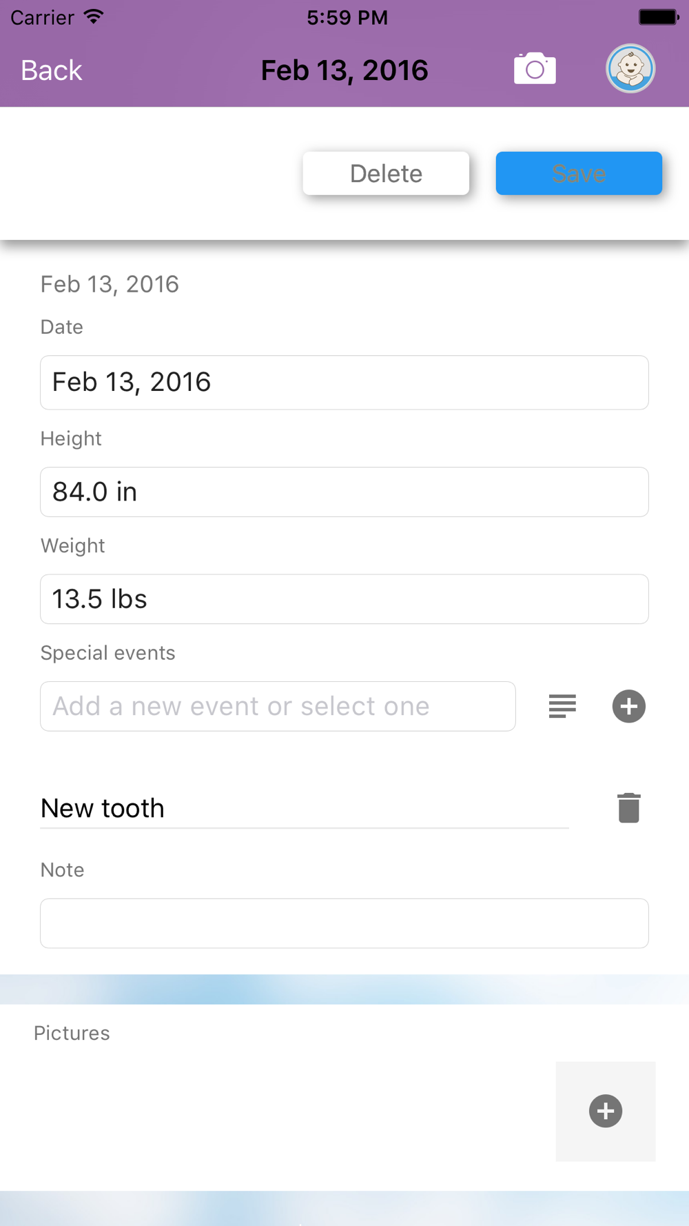Add the special event with plus icon

point(628,706)
